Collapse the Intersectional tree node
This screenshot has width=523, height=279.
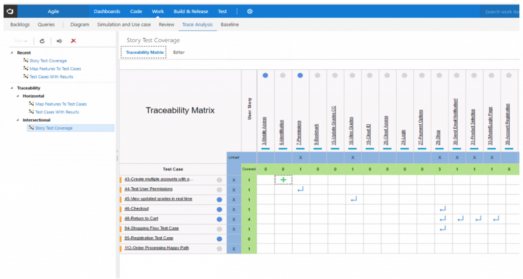point(18,120)
